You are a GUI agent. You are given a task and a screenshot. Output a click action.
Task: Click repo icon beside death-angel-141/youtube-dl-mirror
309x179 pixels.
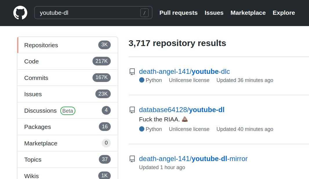132,159
